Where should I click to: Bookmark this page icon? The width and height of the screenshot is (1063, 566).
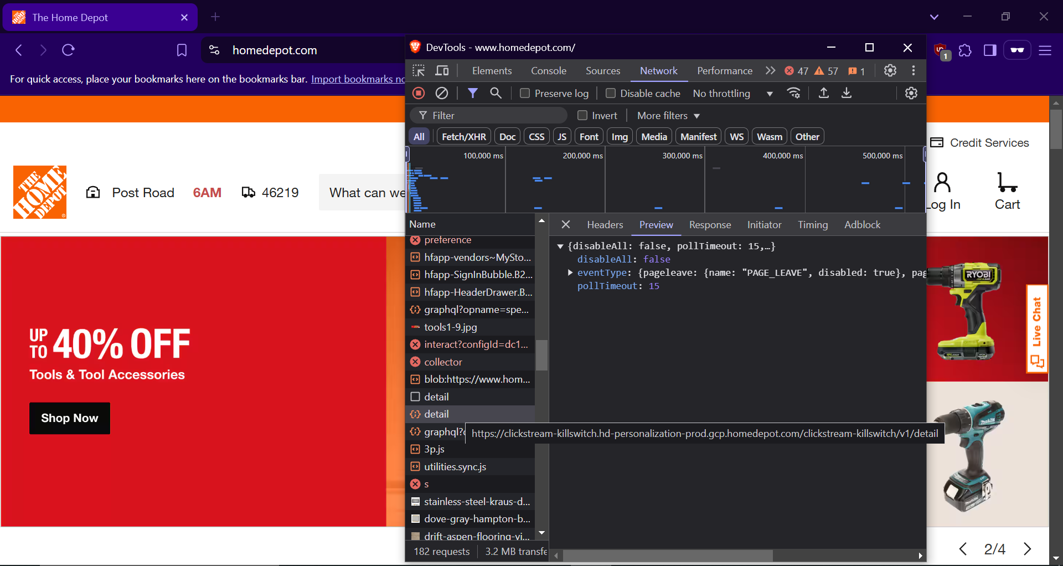click(182, 50)
